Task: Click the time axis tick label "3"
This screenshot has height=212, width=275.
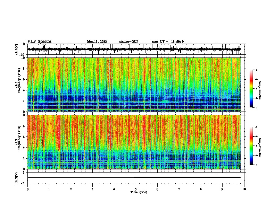Action: click(x=92, y=189)
